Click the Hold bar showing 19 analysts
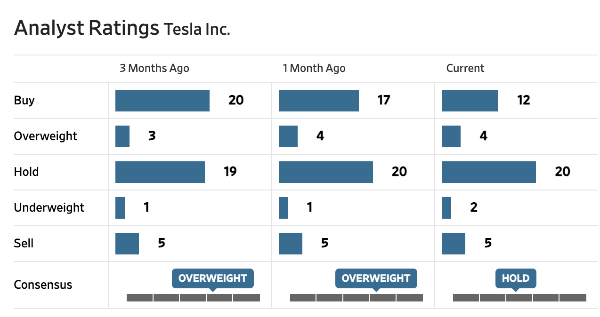Image resolution: width=600 pixels, height=317 pixels. pyautogui.click(x=160, y=172)
